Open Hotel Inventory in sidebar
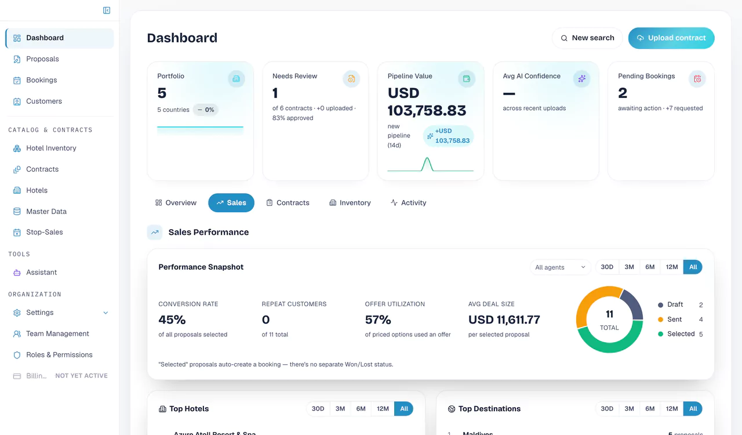The height and width of the screenshot is (435, 742). 60,148
